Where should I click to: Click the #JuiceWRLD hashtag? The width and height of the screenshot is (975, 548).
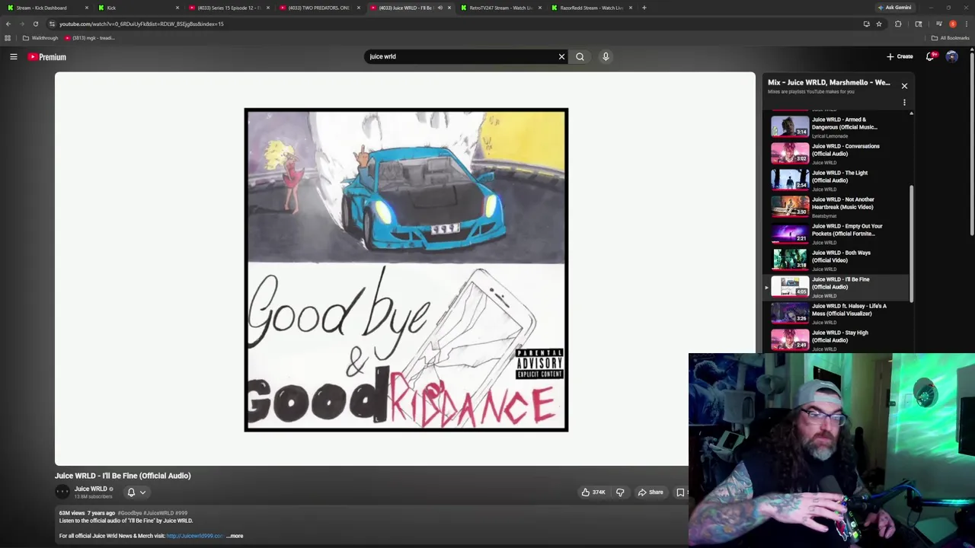click(x=158, y=513)
